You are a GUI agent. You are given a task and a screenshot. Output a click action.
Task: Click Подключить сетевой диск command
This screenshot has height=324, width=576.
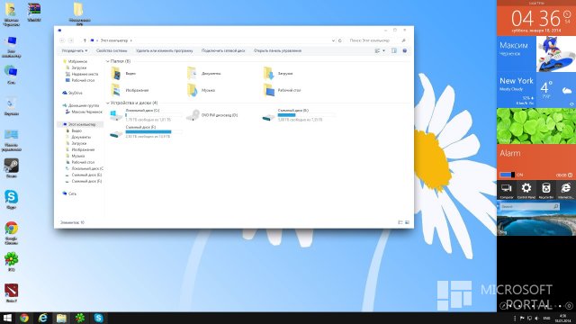click(223, 50)
